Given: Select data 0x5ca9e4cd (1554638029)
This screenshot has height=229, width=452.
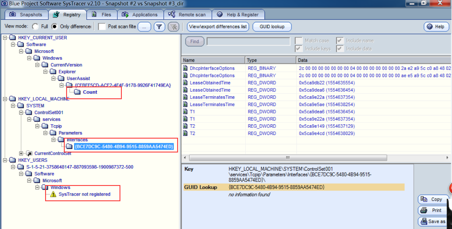Looking at the screenshot, I should click(x=327, y=133).
